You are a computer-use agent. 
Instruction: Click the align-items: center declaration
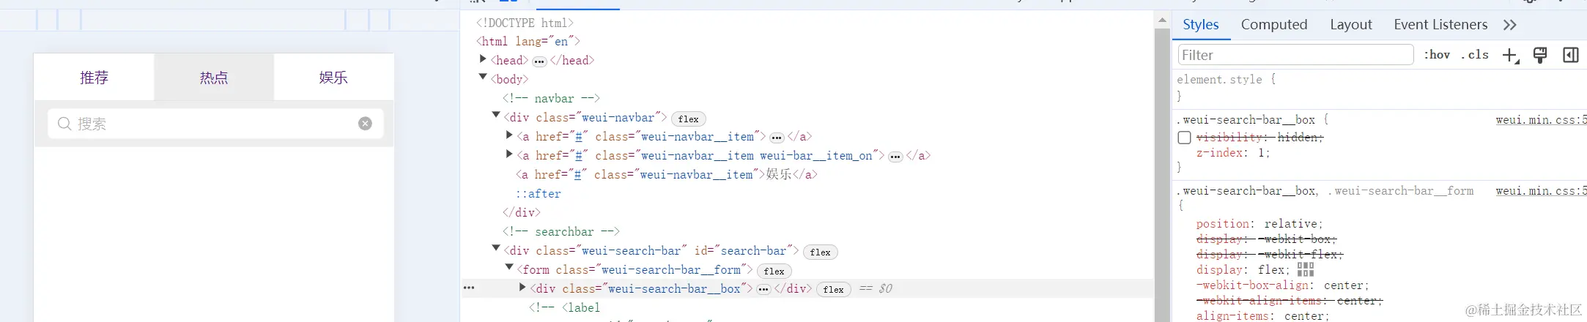pyautogui.click(x=1262, y=316)
